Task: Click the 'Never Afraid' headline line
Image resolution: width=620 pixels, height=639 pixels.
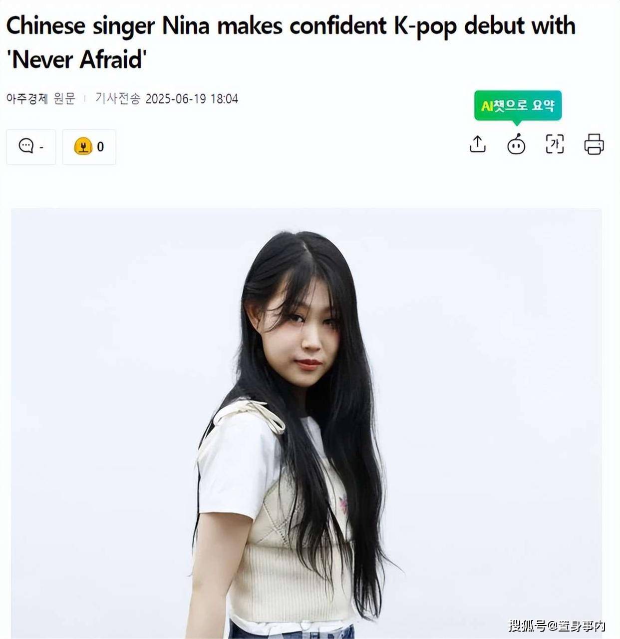Action: [76, 60]
